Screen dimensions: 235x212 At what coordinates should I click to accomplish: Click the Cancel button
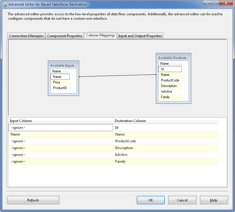pos(182,200)
